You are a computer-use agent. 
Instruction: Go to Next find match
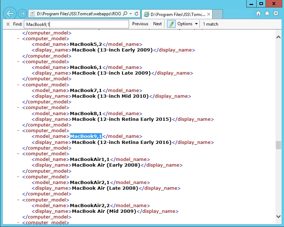tap(157, 24)
